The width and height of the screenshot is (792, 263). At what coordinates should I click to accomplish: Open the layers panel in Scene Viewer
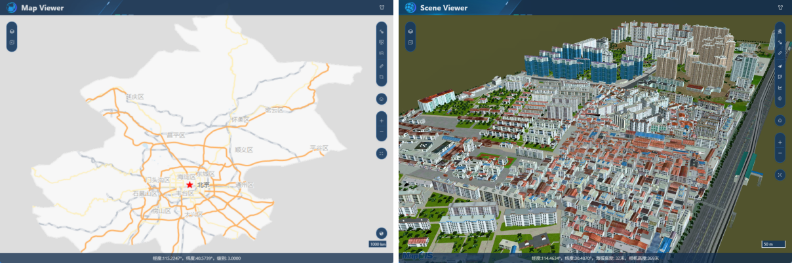(x=410, y=31)
